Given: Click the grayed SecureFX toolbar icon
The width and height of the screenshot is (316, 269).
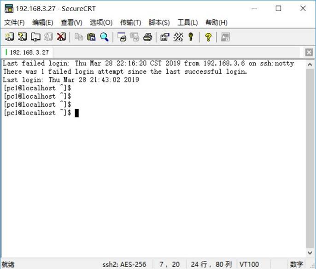Looking at the screenshot, I should [225, 37].
